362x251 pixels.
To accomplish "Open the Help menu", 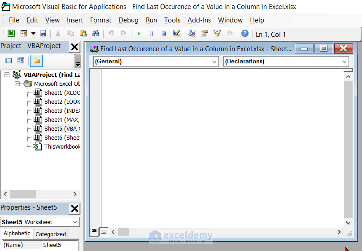I will pyautogui.click(x=257, y=20).
